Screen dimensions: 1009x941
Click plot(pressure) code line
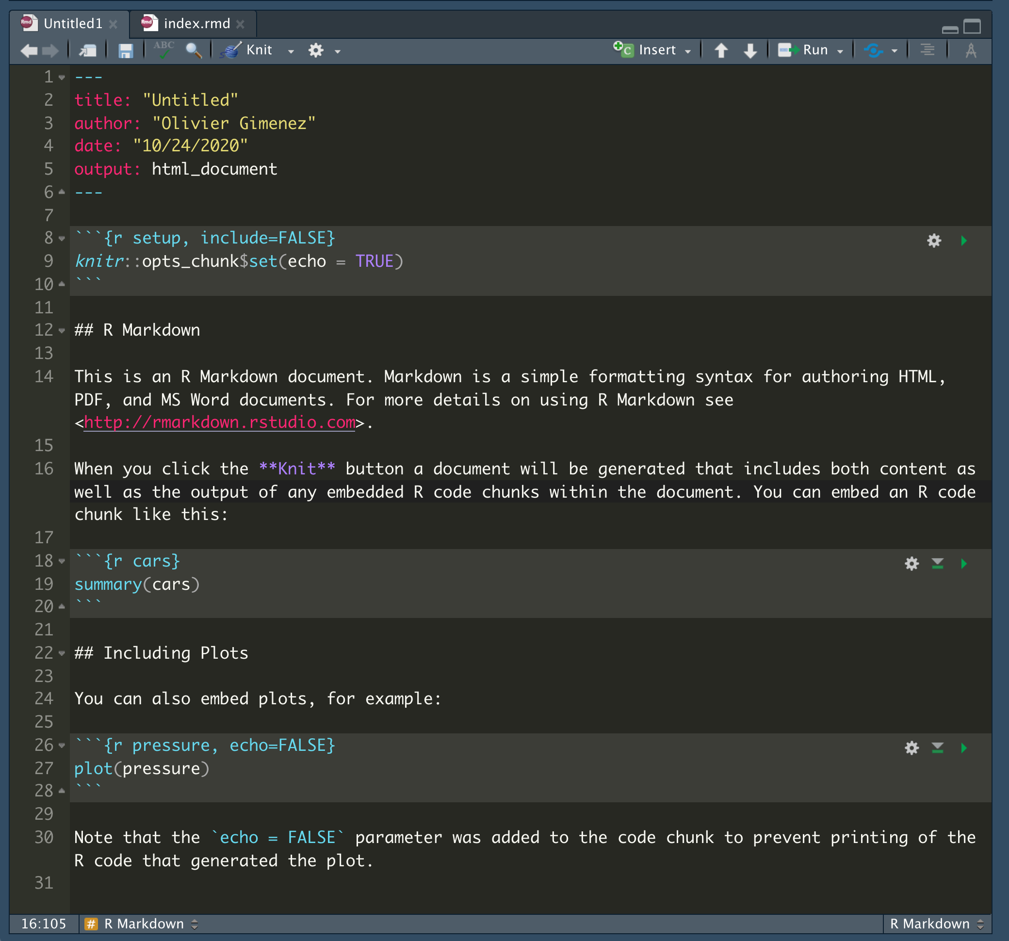(x=142, y=768)
